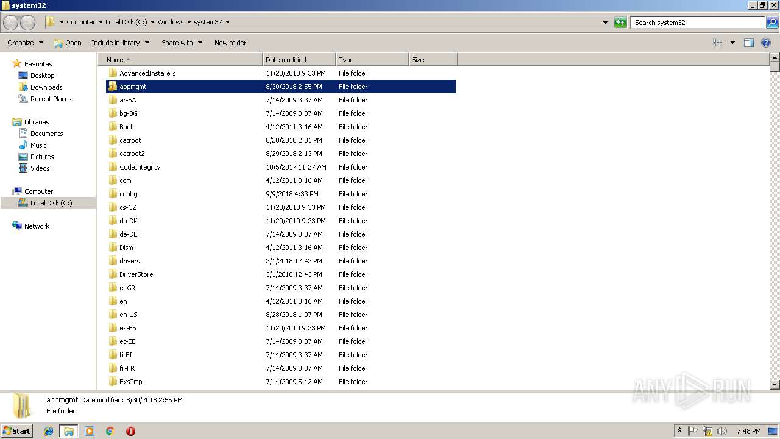Screen dimensions: 780x439
Task: Focus the Search system32 field
Action: [698, 23]
